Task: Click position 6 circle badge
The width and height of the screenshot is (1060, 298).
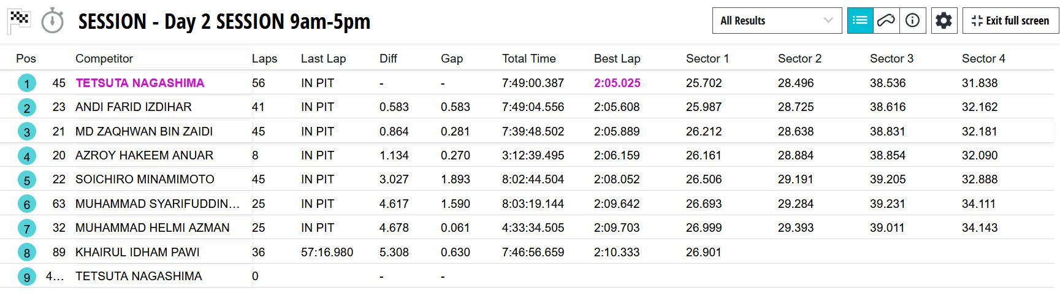Action: [27, 204]
